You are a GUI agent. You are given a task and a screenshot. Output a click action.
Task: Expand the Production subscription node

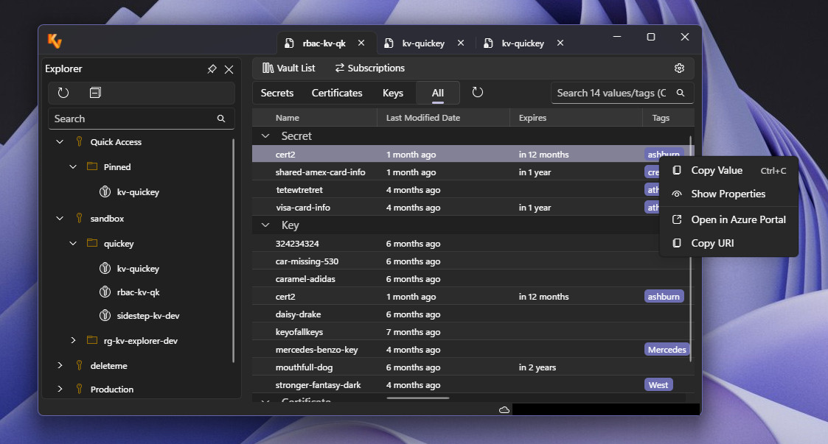[x=60, y=389]
